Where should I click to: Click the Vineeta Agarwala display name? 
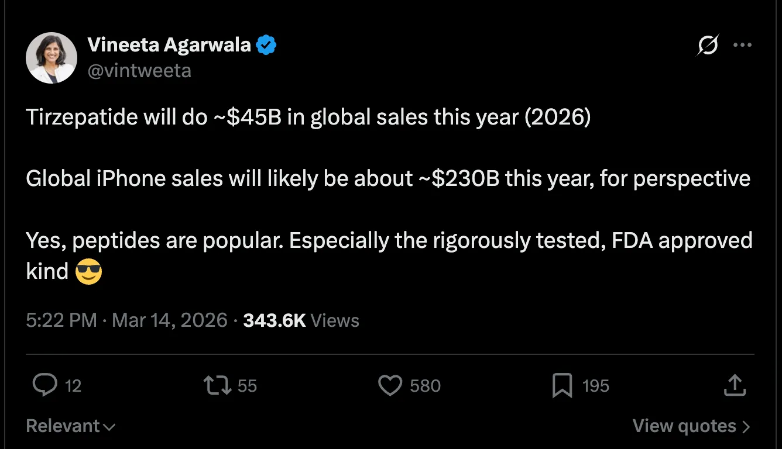169,44
